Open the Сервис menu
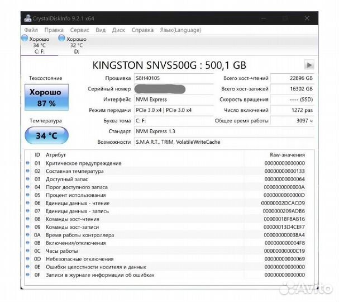The image size is (339, 302). pos(79,30)
